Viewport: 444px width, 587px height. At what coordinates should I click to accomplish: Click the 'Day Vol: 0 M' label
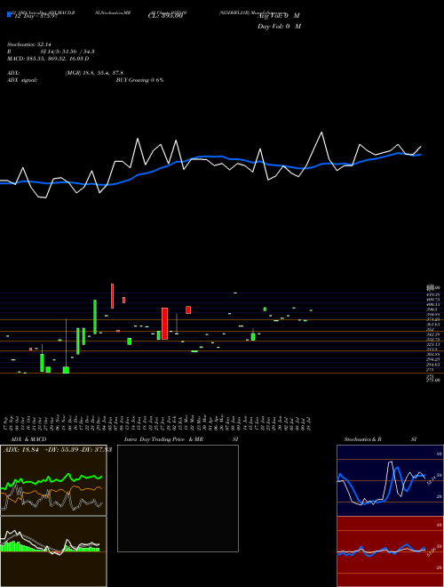tap(279, 26)
